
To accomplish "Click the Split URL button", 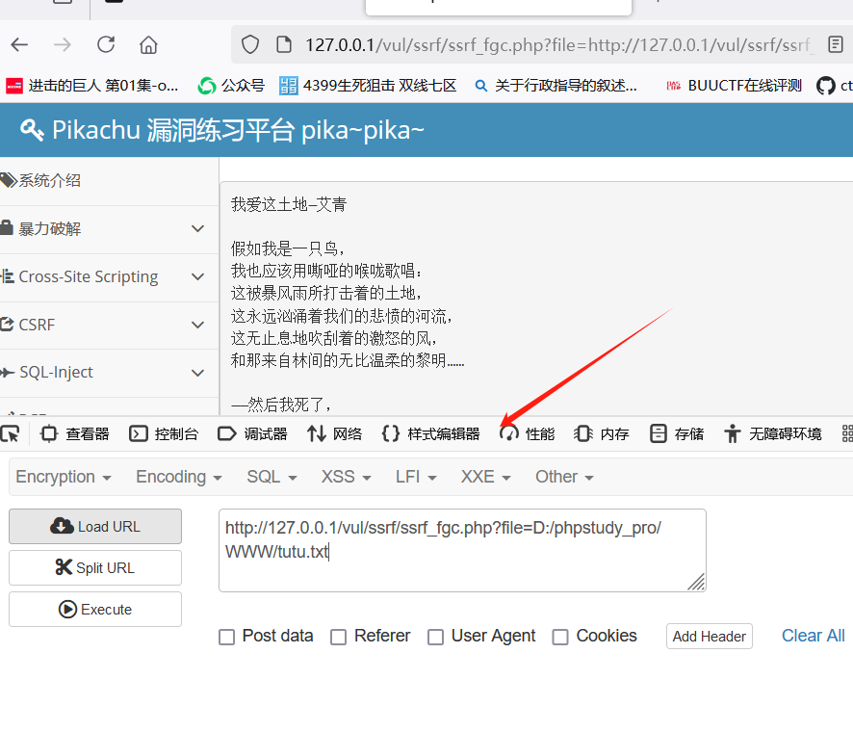I will point(95,567).
